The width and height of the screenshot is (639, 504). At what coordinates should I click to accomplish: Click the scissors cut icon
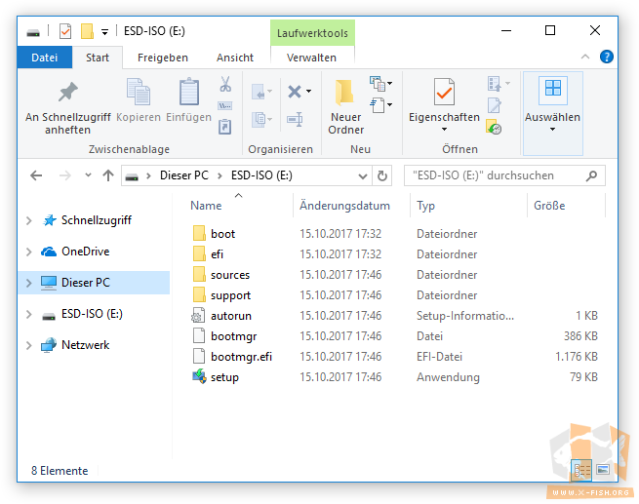coord(225,84)
